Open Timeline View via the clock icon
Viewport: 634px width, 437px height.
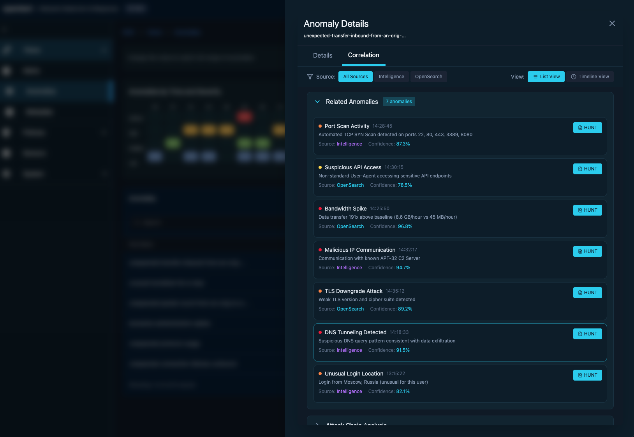pos(573,77)
